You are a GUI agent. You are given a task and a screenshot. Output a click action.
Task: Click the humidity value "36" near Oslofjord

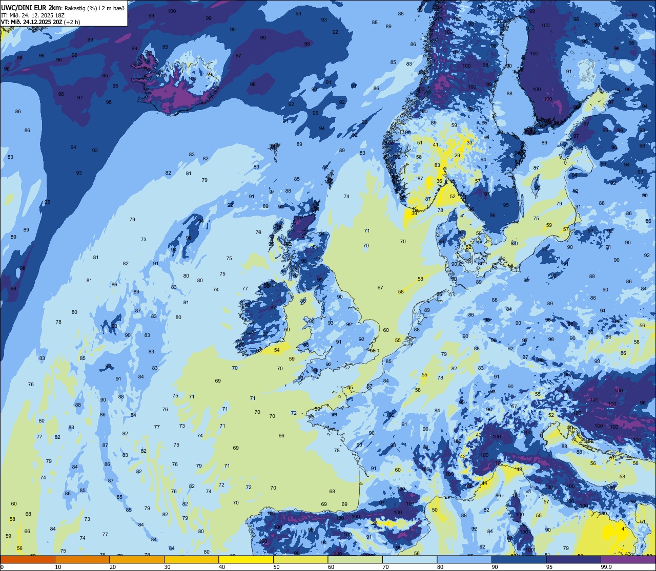(439, 181)
